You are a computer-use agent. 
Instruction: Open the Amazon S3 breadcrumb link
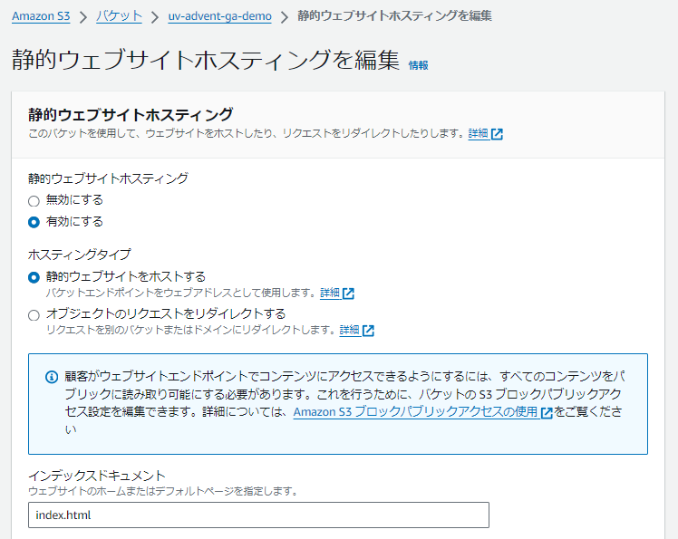(x=41, y=16)
